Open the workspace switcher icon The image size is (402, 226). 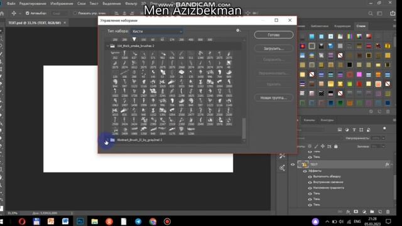coord(379,13)
